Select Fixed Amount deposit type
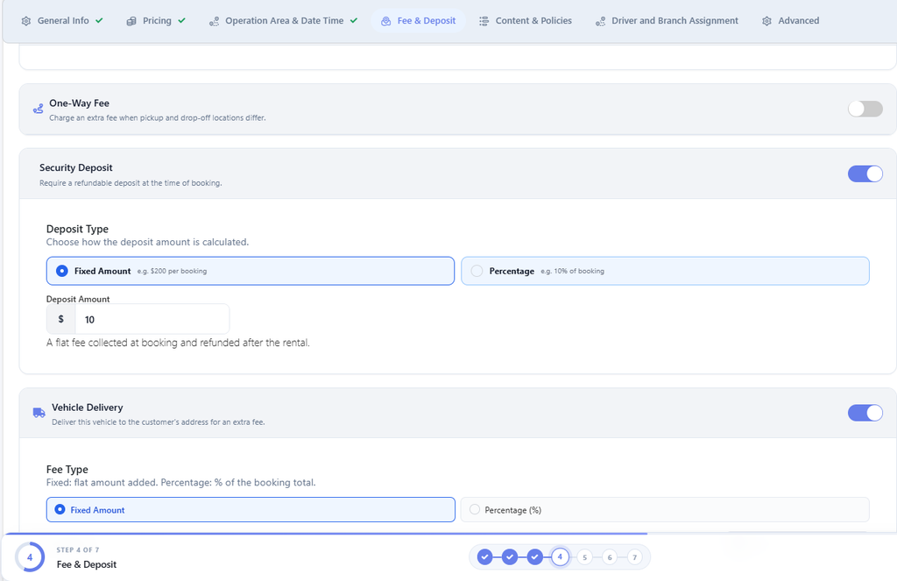 point(250,271)
